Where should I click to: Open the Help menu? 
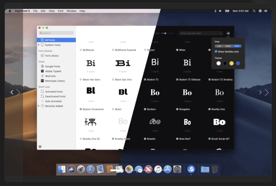[82, 11]
